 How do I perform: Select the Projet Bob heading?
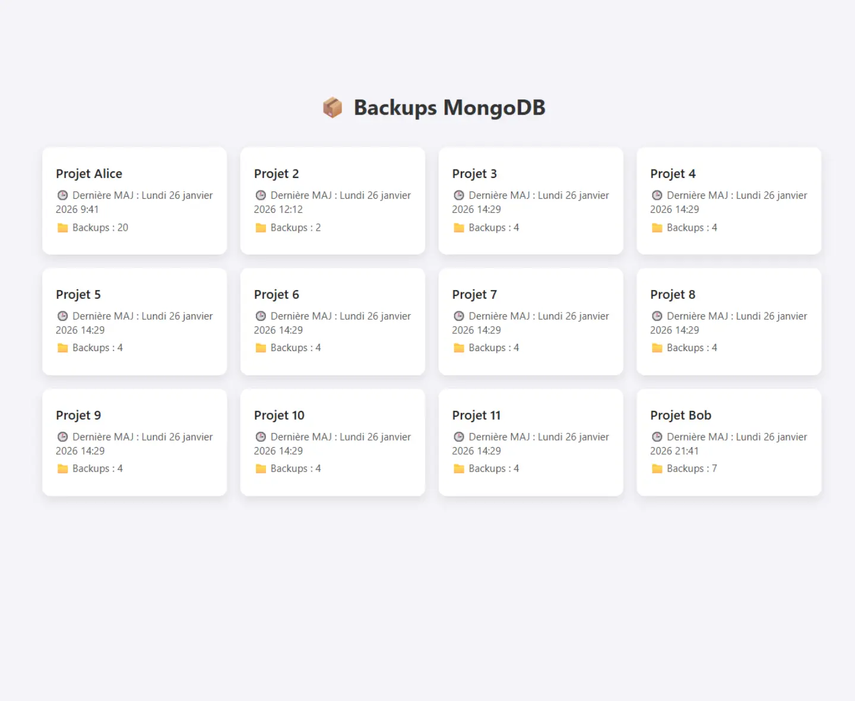point(680,415)
